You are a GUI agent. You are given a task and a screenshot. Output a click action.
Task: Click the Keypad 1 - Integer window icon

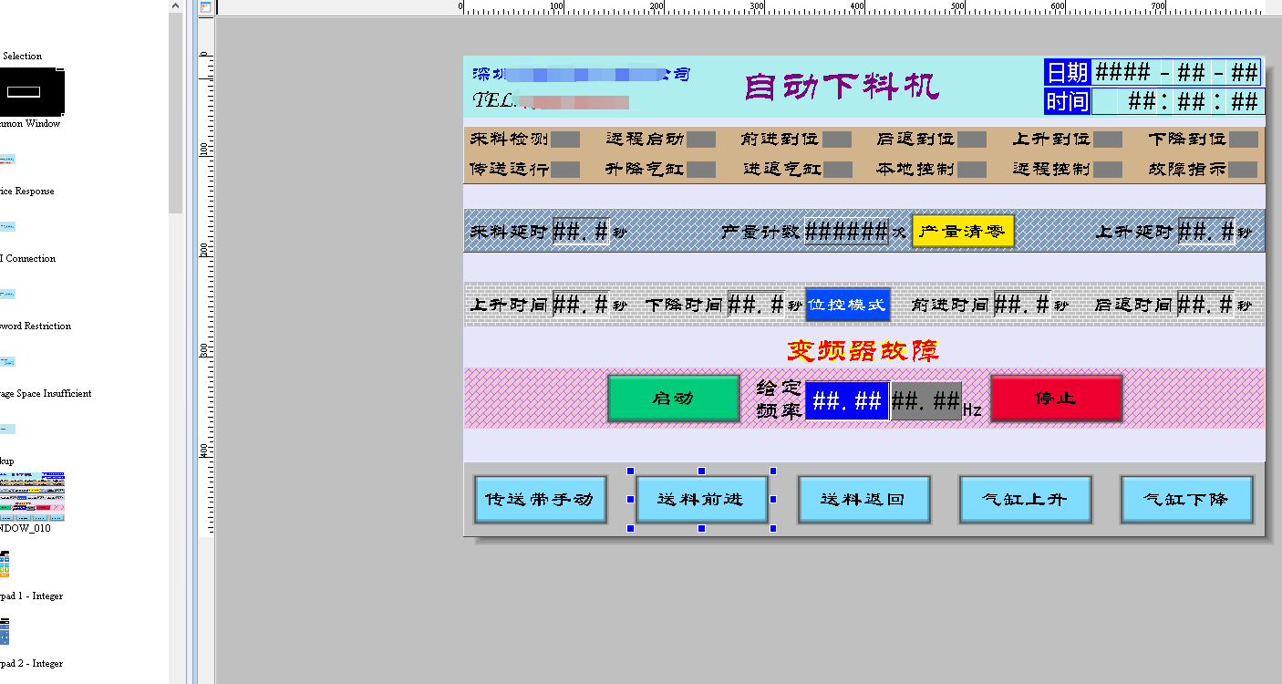pos(5,565)
